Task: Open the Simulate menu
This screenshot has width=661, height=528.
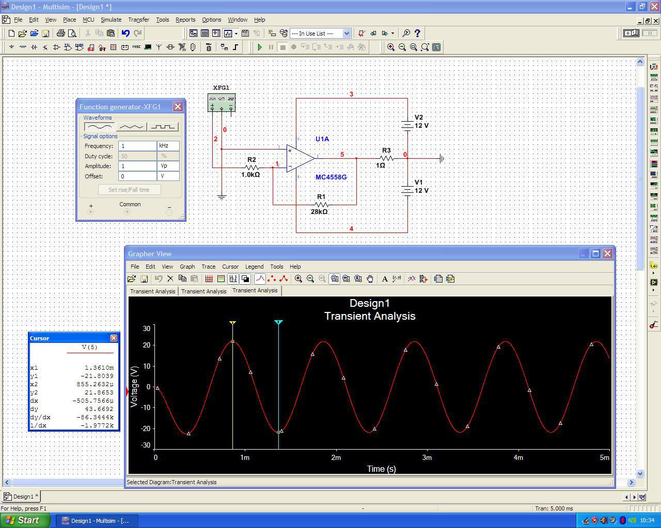Action: (111, 20)
